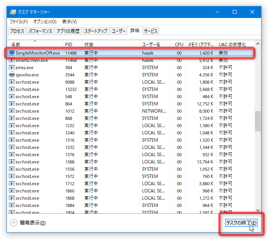Viewport: 268px width, 239px height.
Task: Click icon of svchost.exe PID 1860
Action: click(11, 191)
